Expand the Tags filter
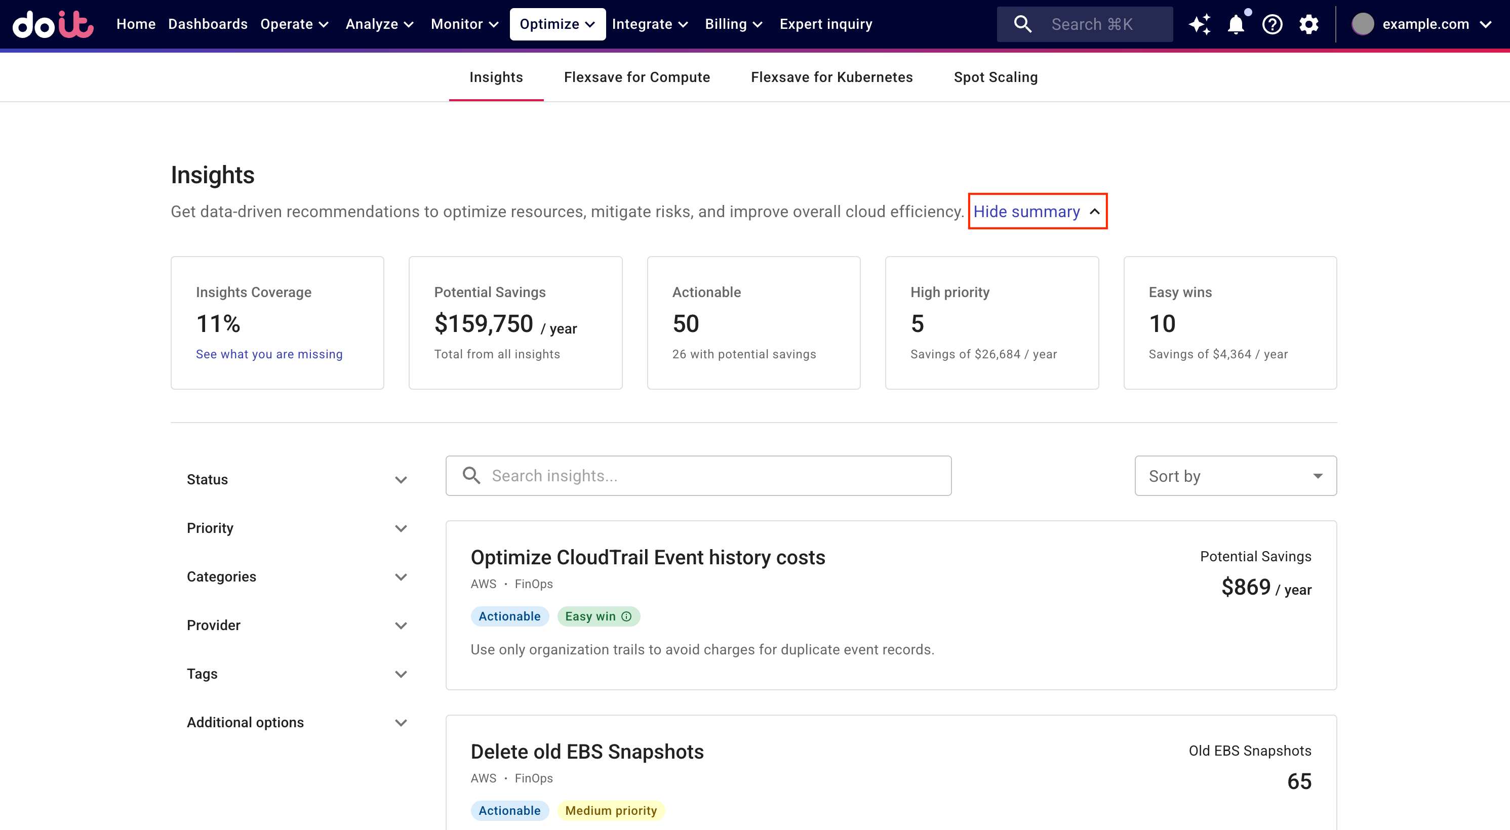1510x830 pixels. (297, 674)
